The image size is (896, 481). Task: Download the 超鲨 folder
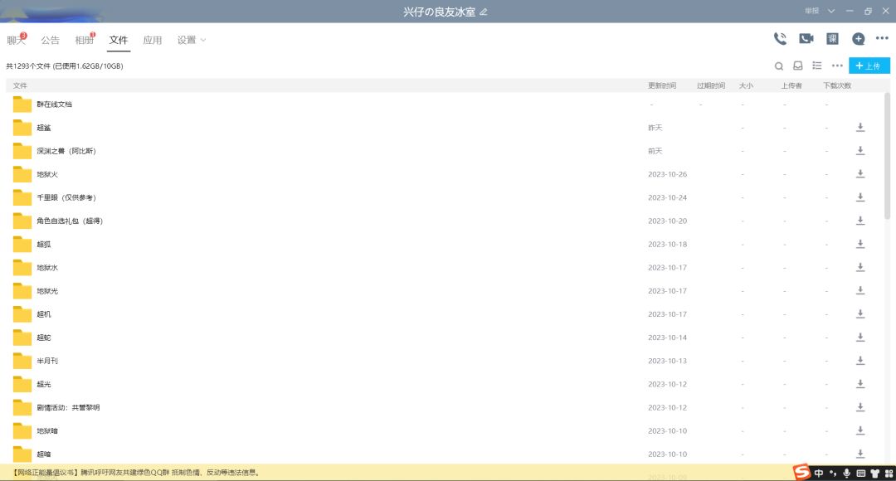[x=860, y=128]
